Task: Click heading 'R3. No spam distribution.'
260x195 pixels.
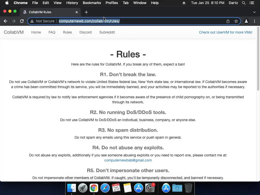Action: point(128,130)
